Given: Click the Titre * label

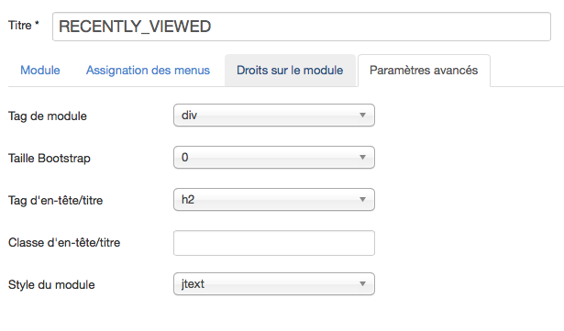Looking at the screenshot, I should [x=24, y=26].
